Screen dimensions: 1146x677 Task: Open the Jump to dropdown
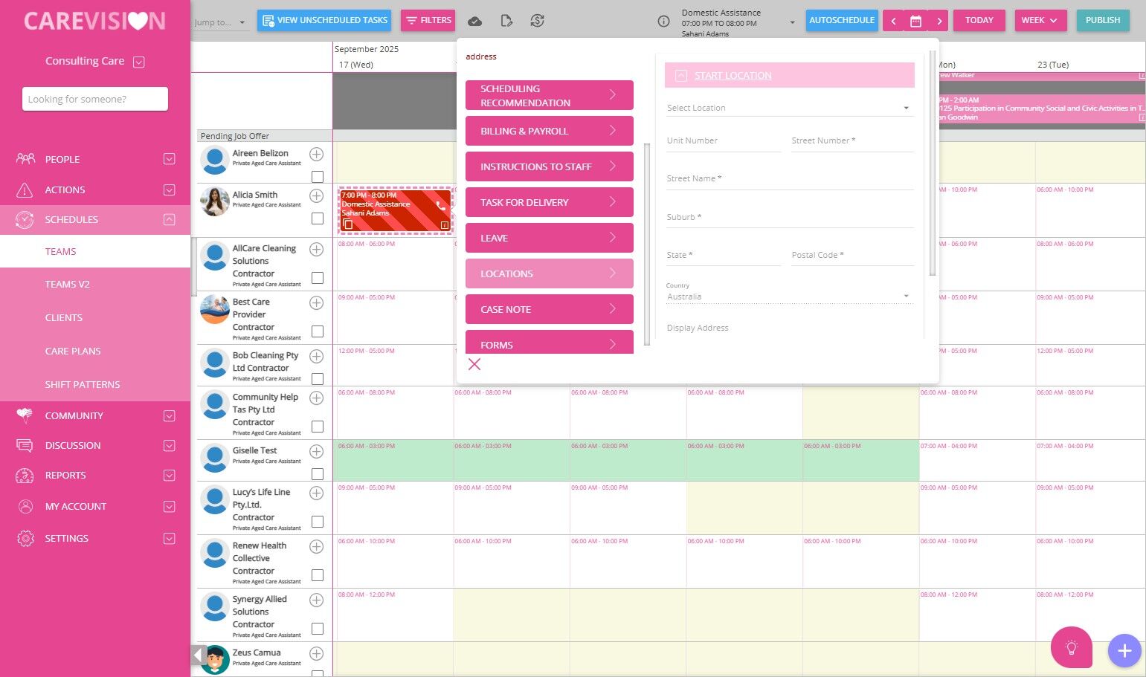coord(219,22)
